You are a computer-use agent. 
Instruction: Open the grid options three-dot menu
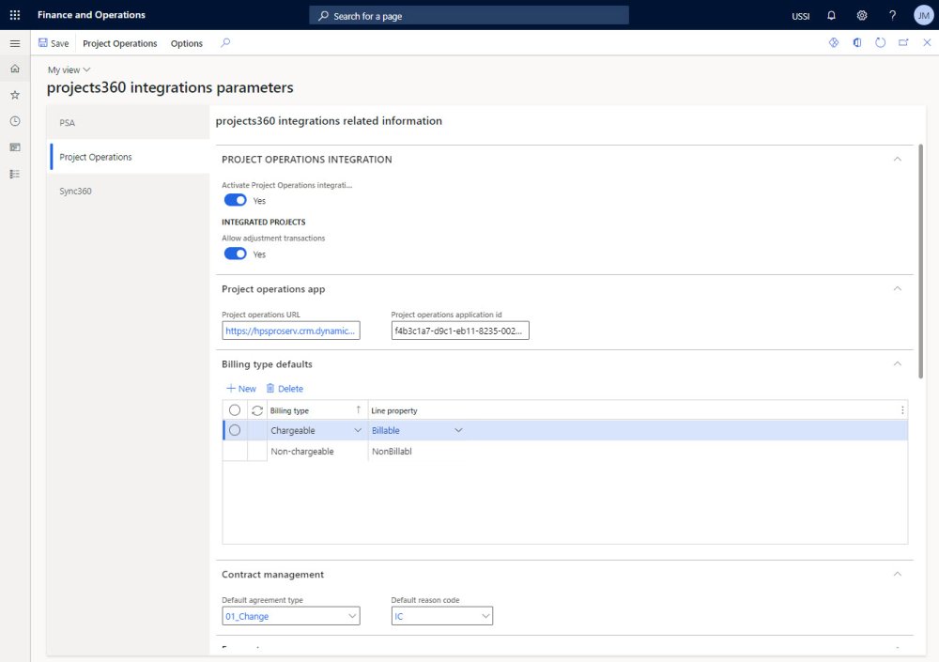click(901, 410)
